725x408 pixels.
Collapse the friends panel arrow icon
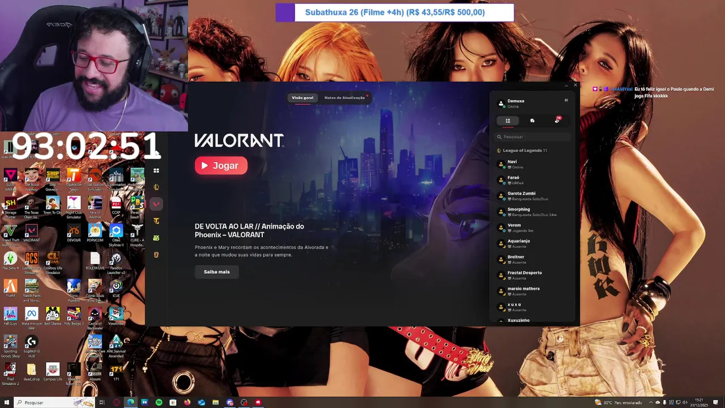[x=566, y=100]
